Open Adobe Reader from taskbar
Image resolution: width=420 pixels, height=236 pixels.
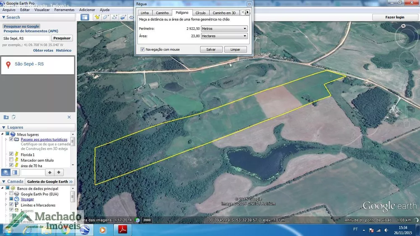pyautogui.click(x=122, y=230)
